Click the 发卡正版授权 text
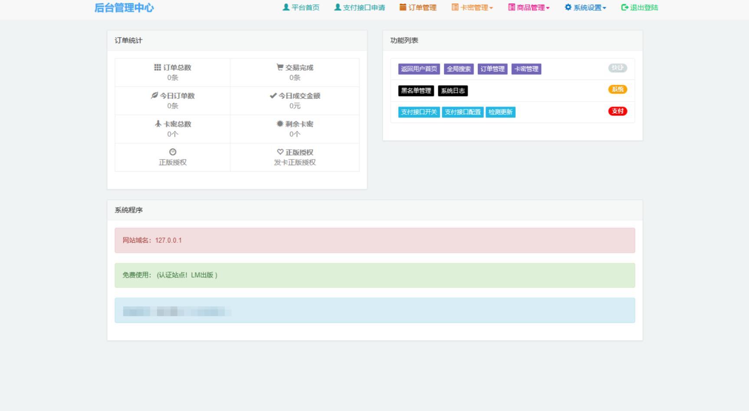749x411 pixels. [x=295, y=162]
